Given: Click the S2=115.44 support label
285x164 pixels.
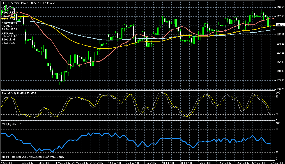Looking at the screenshot, I should coord(8,39).
